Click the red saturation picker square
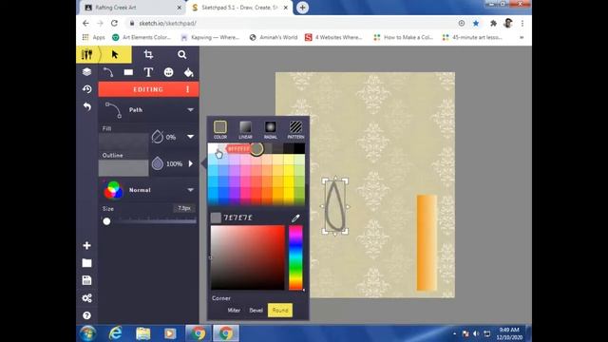Screen dimensions: 608x342 coord(247,257)
